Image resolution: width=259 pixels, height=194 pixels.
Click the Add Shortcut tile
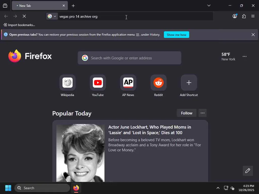pos(189,86)
